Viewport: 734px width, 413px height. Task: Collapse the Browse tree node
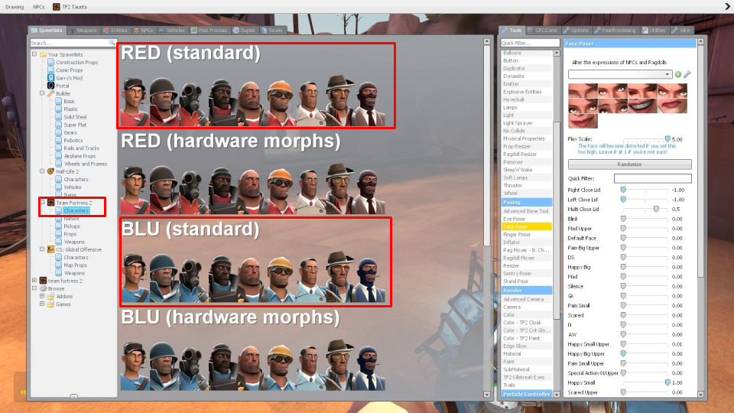point(34,288)
